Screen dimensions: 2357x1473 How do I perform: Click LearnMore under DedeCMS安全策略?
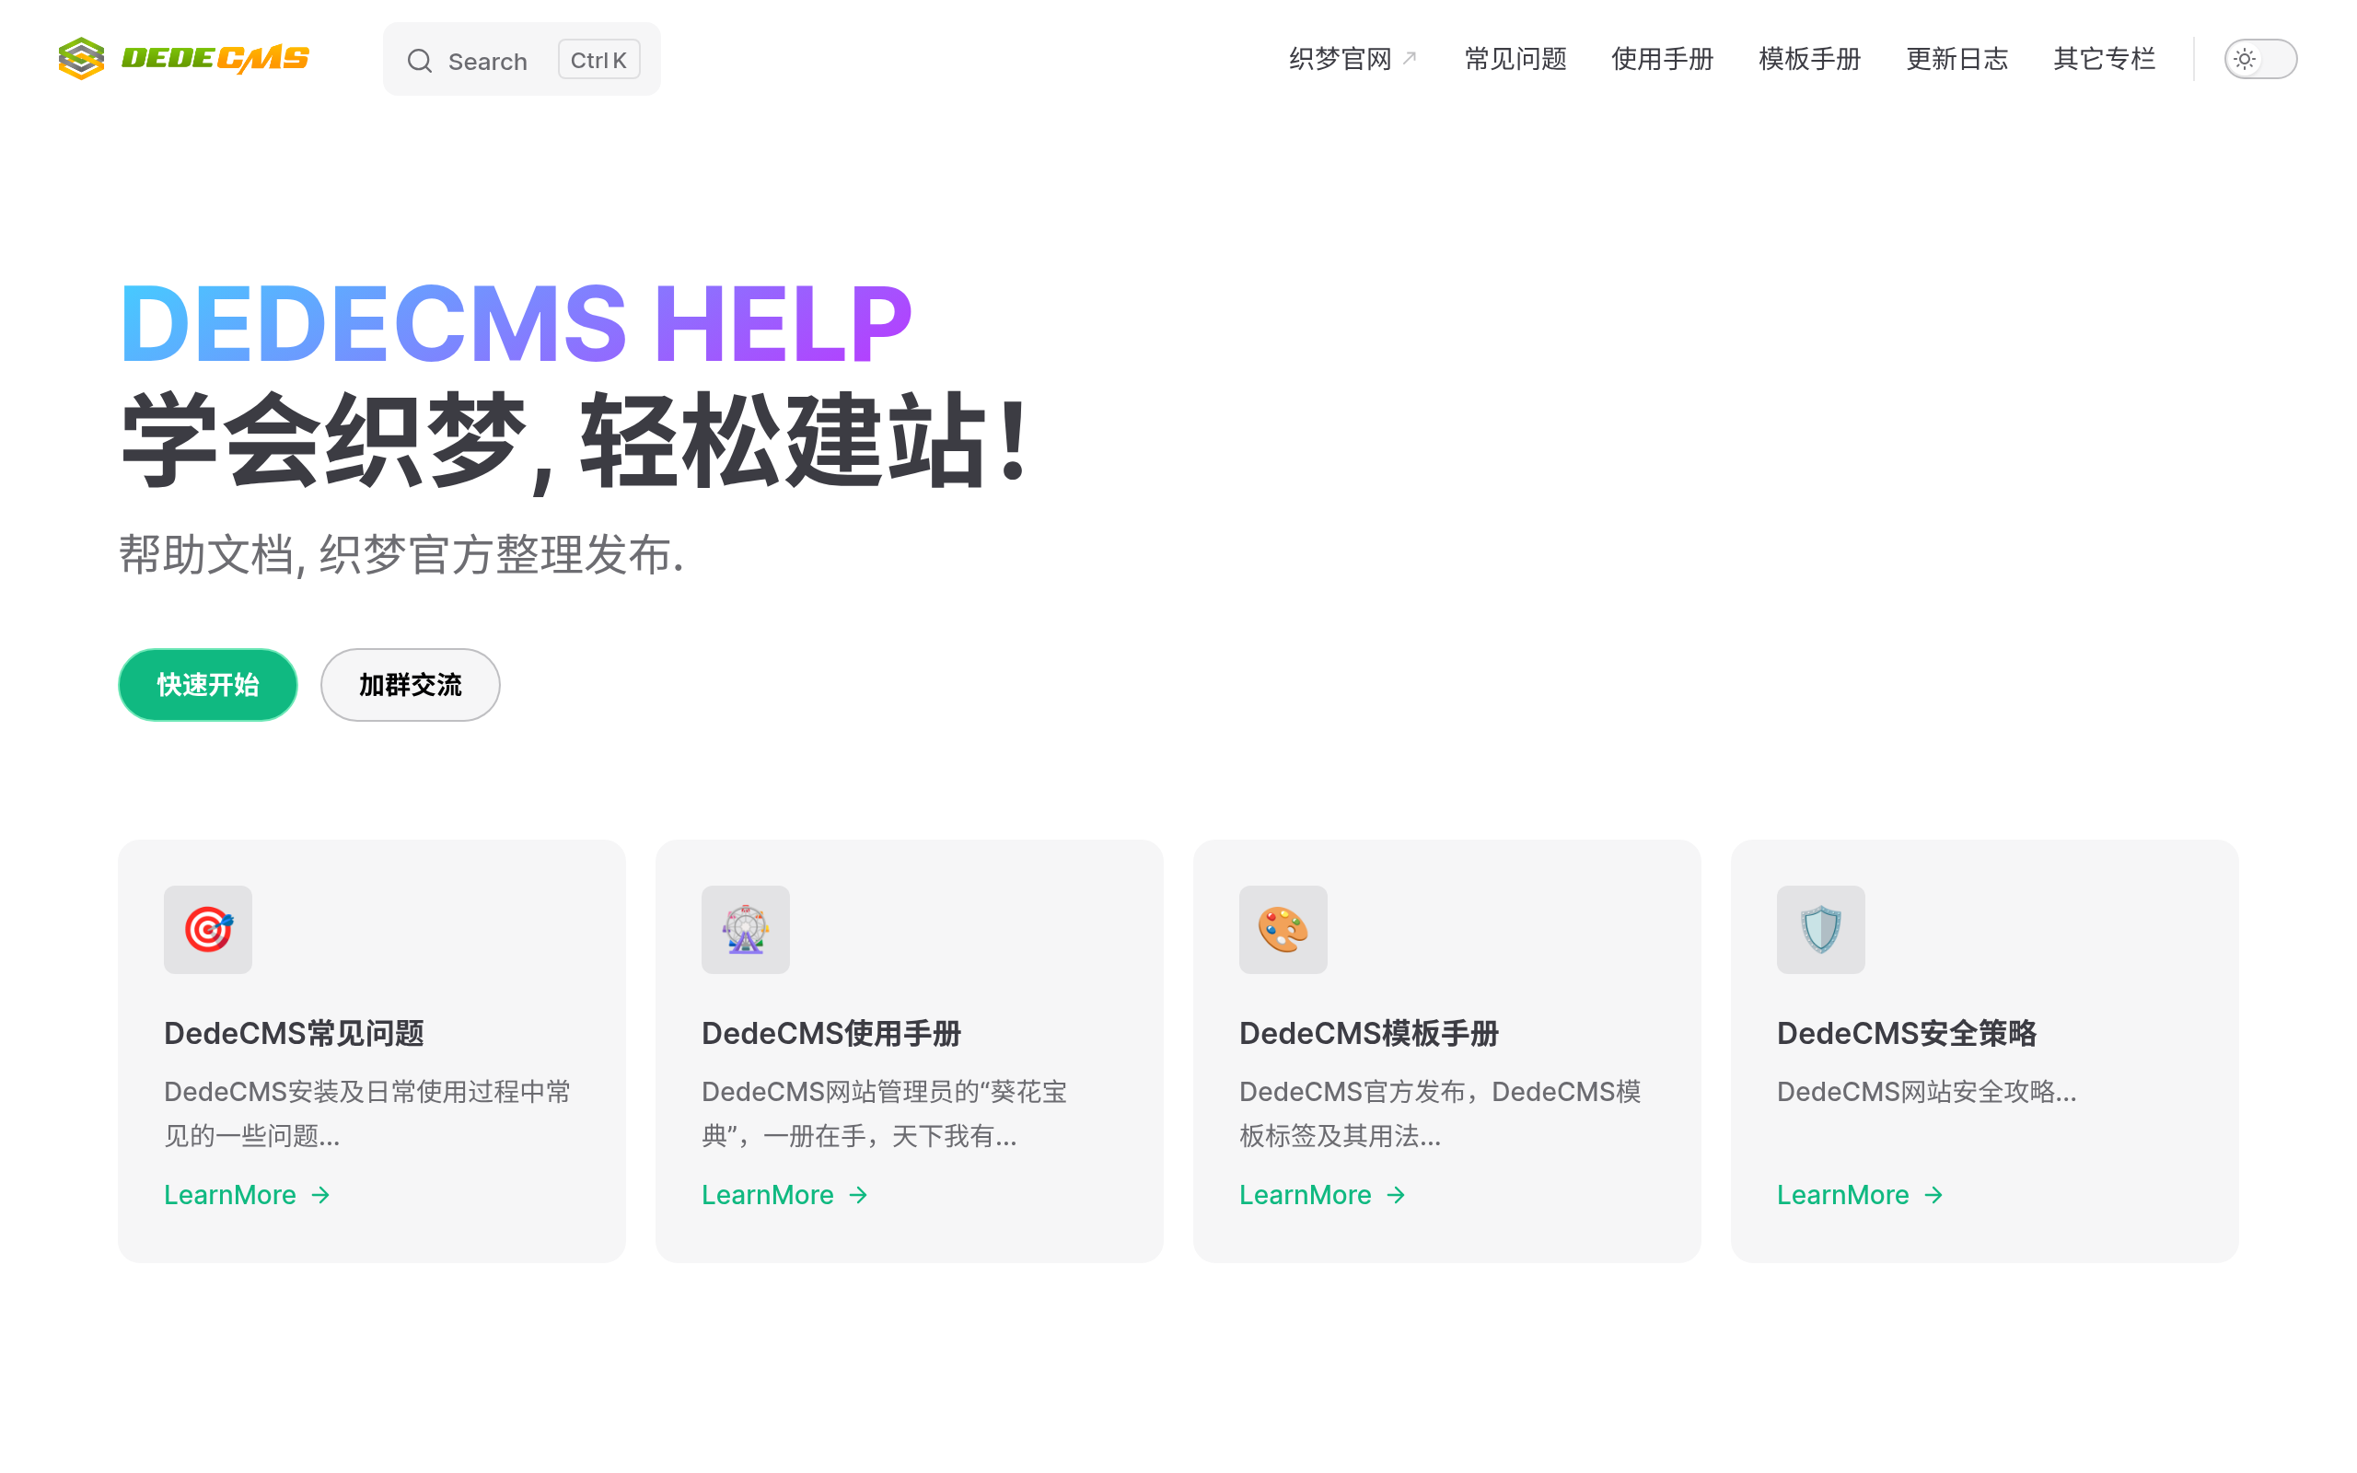1862,1194
